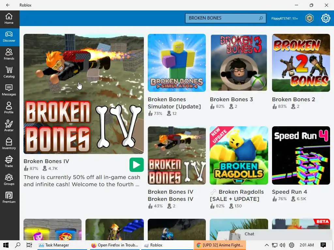Screen dimensions: 334x250
Task: Open the gear icon in system tray
Action: 292,245
